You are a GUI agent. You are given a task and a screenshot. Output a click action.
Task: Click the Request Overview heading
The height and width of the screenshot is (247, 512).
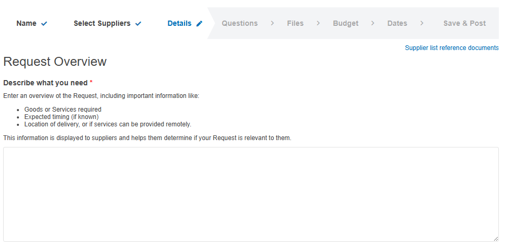(55, 62)
